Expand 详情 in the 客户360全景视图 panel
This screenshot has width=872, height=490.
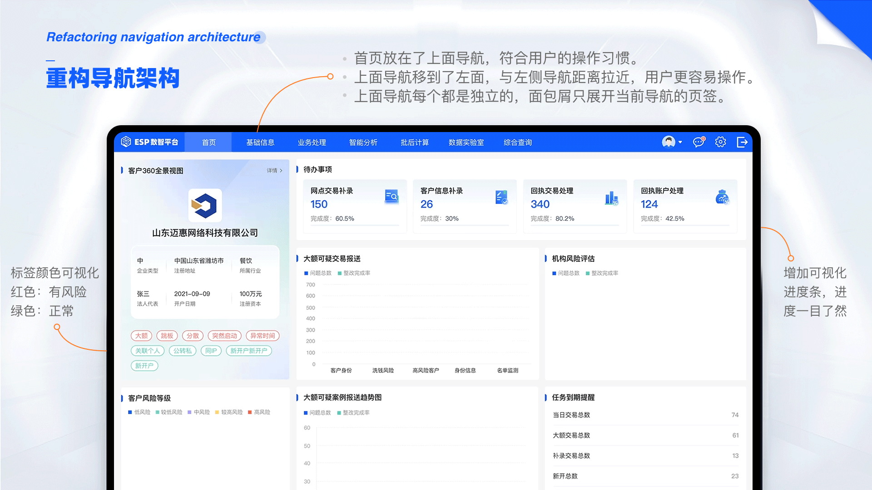tap(274, 170)
